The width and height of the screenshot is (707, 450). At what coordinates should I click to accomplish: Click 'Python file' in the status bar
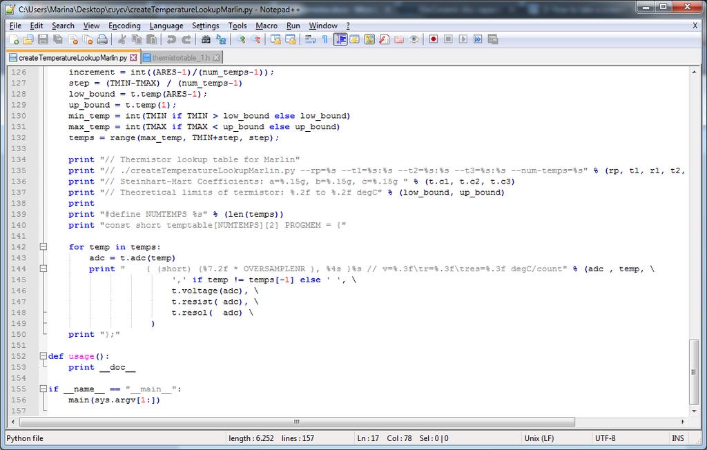pyautogui.click(x=25, y=438)
